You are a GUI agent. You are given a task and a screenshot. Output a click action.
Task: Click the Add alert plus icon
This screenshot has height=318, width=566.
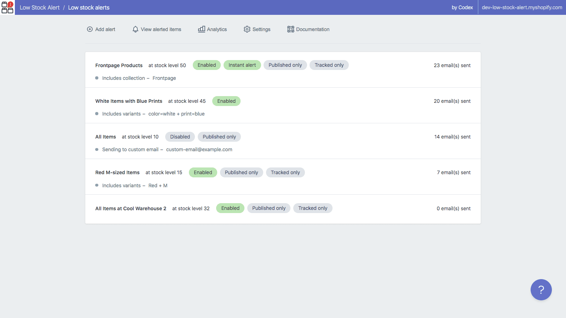pyautogui.click(x=90, y=29)
